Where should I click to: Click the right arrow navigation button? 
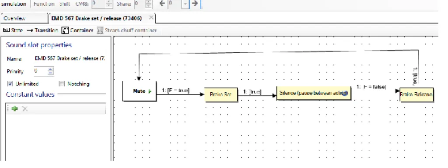click(195, 4)
